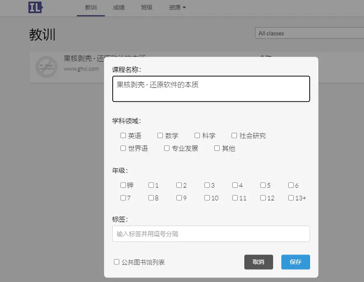Open the 成绩 tab
The image size is (364, 282).
[118, 7]
